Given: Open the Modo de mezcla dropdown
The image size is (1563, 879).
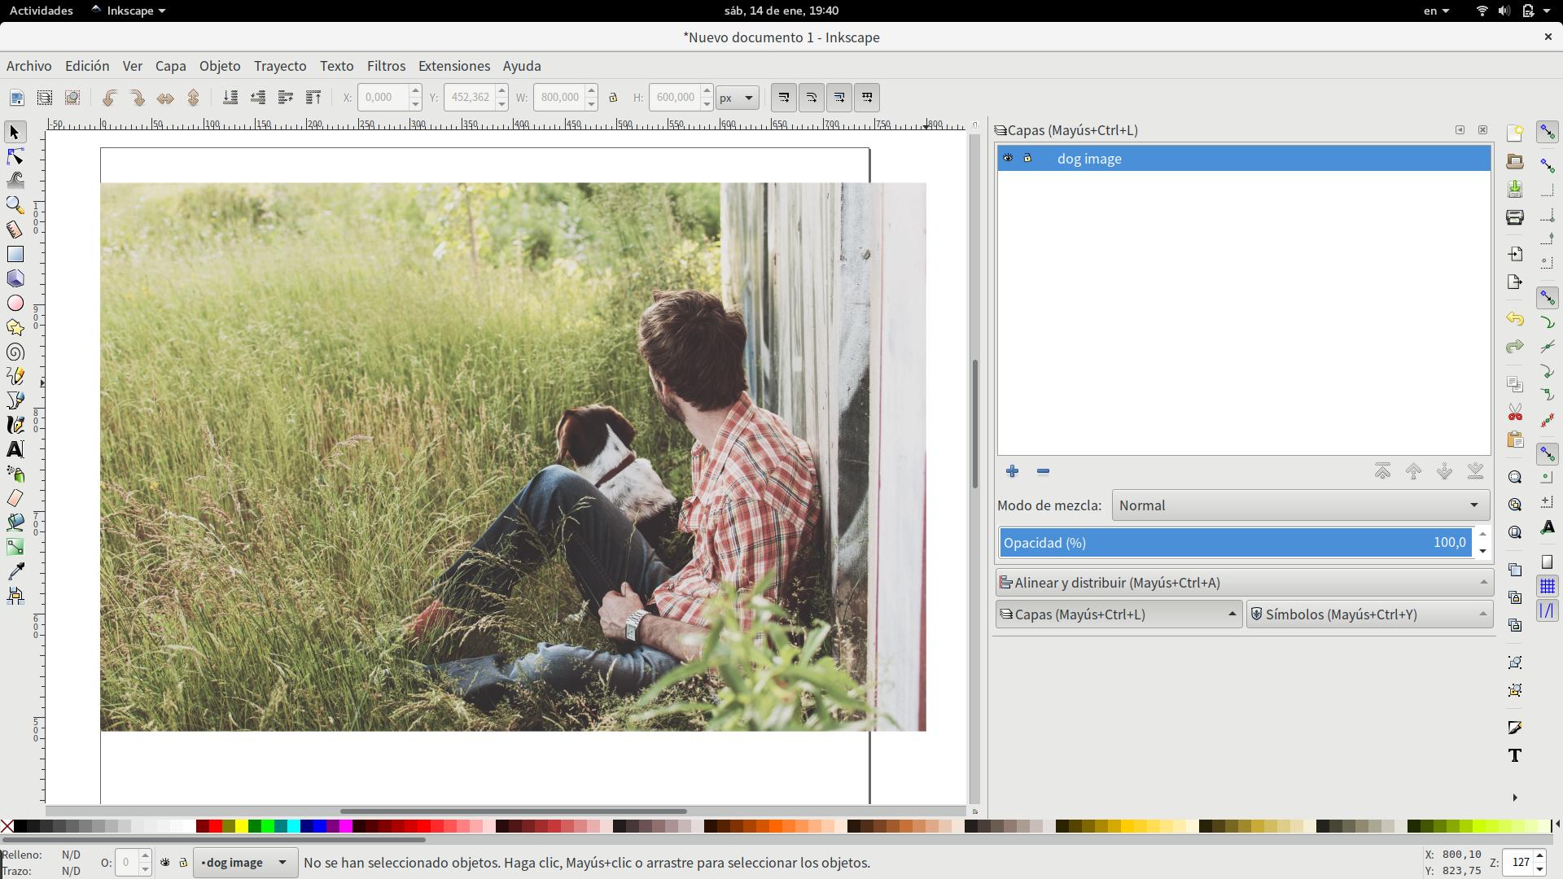Looking at the screenshot, I should click(1300, 505).
